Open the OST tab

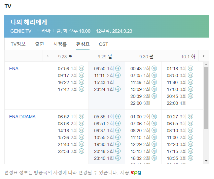click(x=103, y=44)
